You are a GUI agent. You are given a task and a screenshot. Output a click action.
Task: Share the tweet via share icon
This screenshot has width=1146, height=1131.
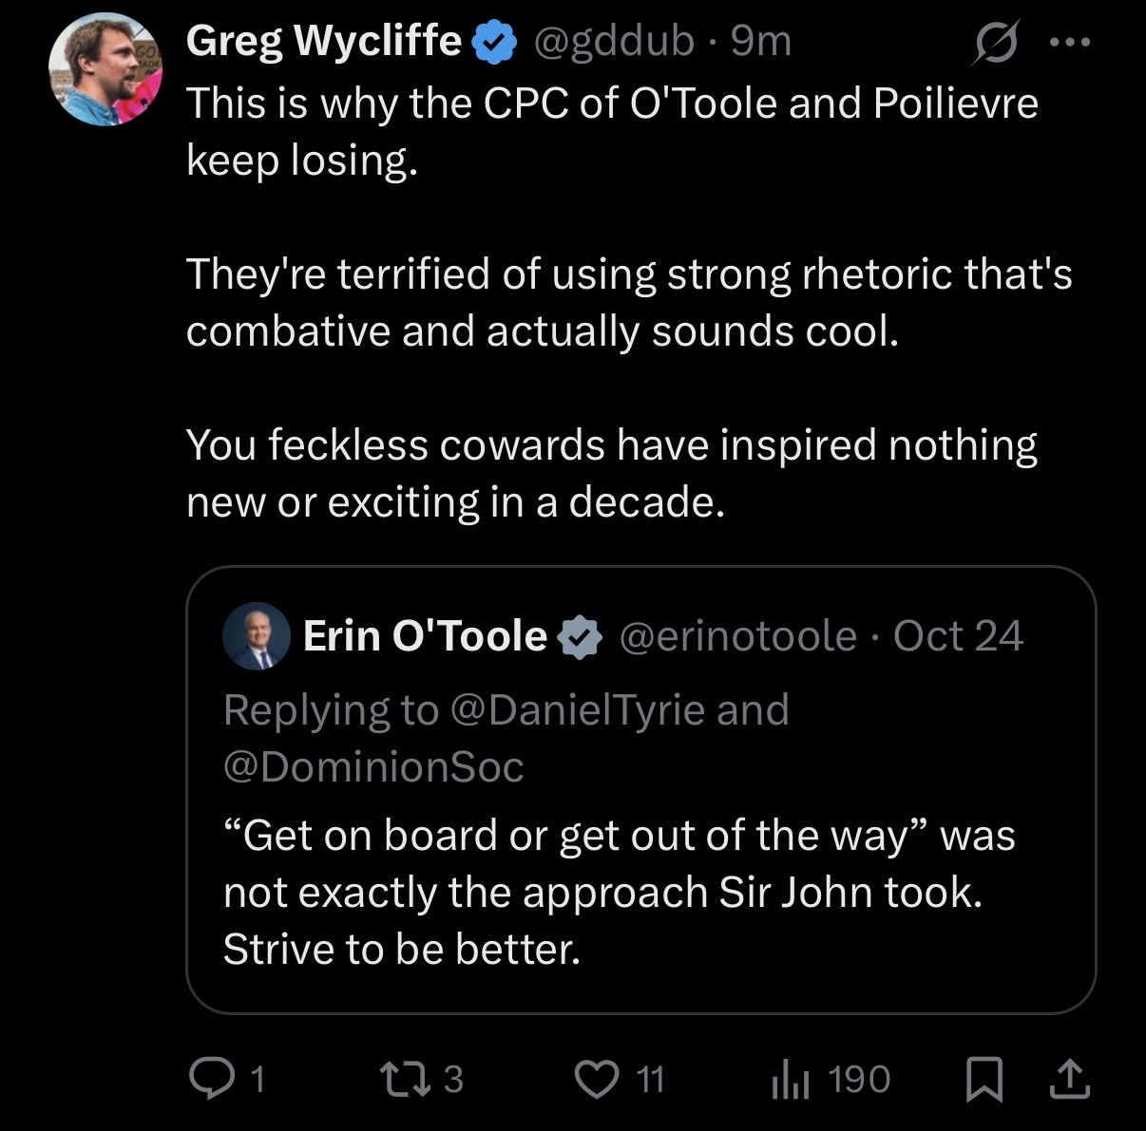pos(1069,1079)
